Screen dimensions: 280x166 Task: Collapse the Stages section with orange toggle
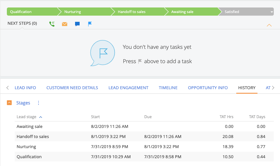[9, 103]
